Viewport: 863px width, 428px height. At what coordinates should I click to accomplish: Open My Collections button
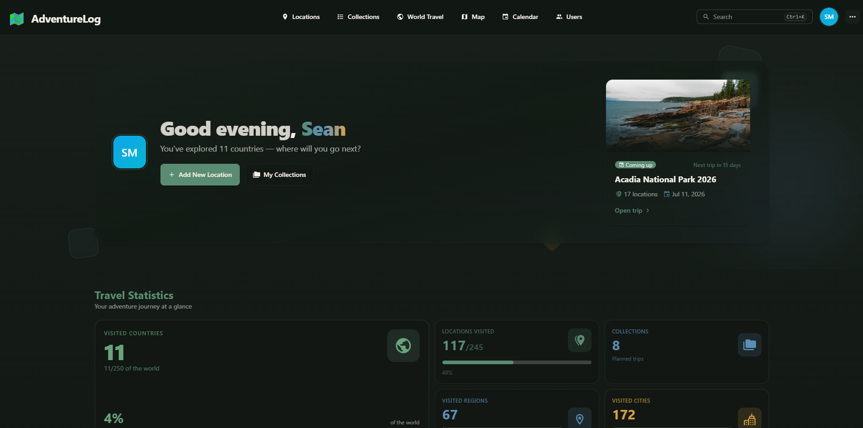coord(279,175)
